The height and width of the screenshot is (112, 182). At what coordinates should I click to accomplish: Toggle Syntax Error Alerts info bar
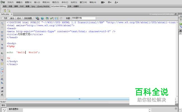click(x=2, y=64)
